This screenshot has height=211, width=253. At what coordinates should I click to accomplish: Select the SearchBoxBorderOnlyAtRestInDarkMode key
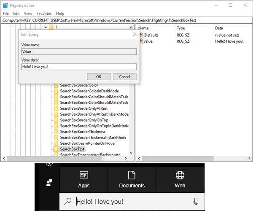click(94, 114)
